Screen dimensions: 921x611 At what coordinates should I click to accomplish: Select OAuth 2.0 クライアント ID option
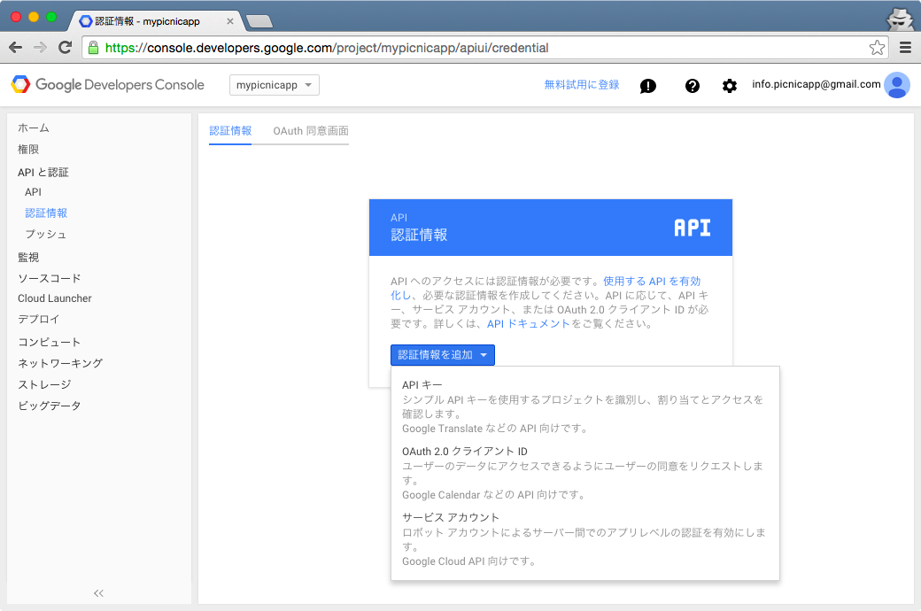click(x=585, y=473)
